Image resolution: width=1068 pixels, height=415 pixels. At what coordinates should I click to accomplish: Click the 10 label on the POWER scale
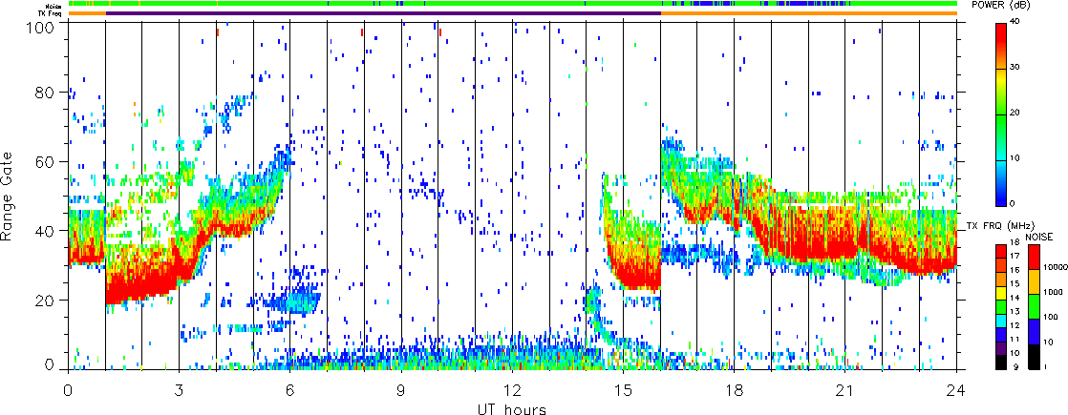pyautogui.click(x=1015, y=157)
